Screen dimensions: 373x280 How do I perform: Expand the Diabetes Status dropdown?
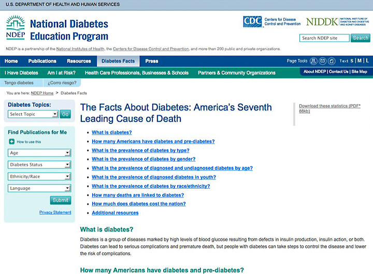coord(39,165)
